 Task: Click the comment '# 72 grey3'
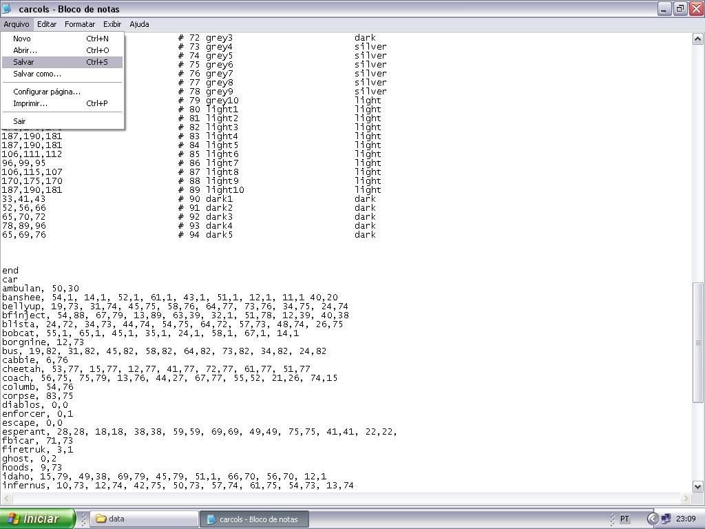205,38
